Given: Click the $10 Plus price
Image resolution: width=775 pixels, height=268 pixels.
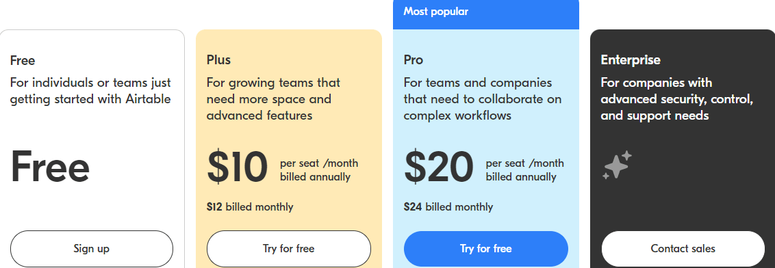Looking at the screenshot, I should pyautogui.click(x=238, y=167).
